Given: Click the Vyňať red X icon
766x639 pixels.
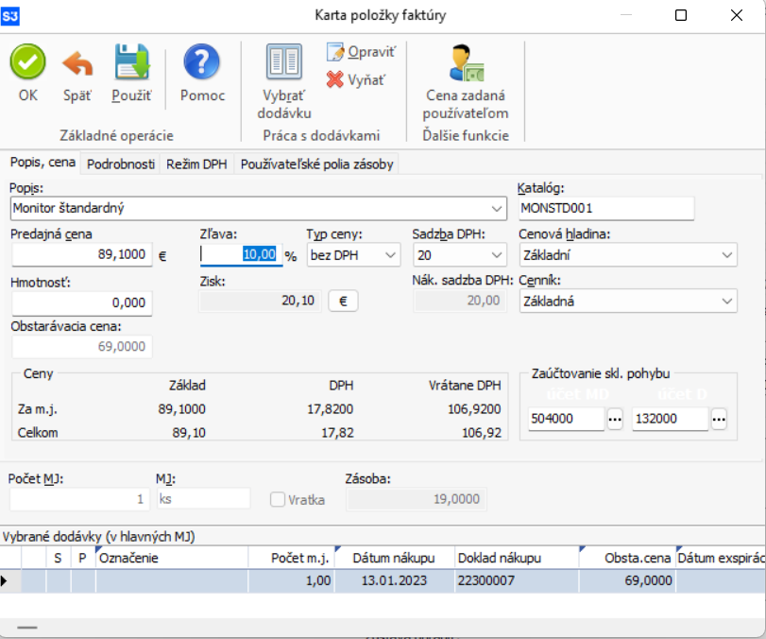Looking at the screenshot, I should (x=335, y=80).
